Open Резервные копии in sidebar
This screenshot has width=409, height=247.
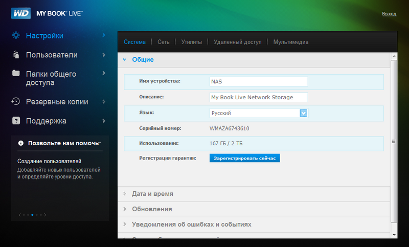coord(57,101)
